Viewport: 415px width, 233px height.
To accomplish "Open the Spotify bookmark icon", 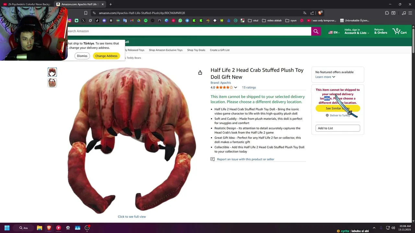I will click(146, 20).
